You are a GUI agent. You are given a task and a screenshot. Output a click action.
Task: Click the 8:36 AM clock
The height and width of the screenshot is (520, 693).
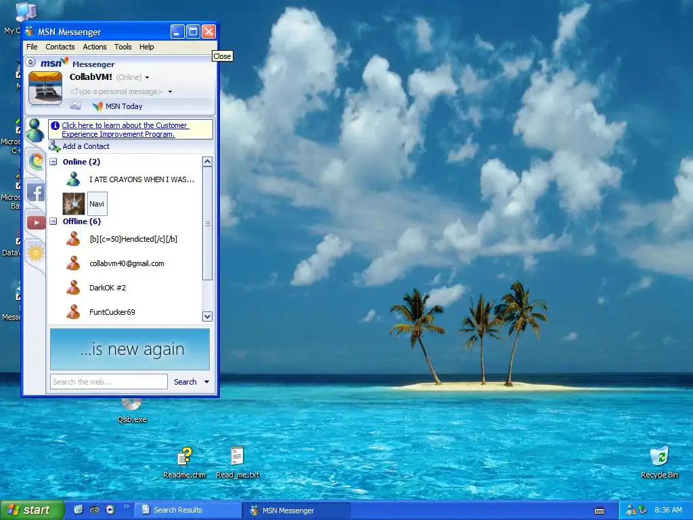[668, 511]
